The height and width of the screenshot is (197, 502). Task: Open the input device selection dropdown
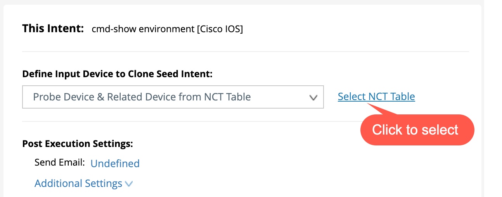(x=173, y=97)
